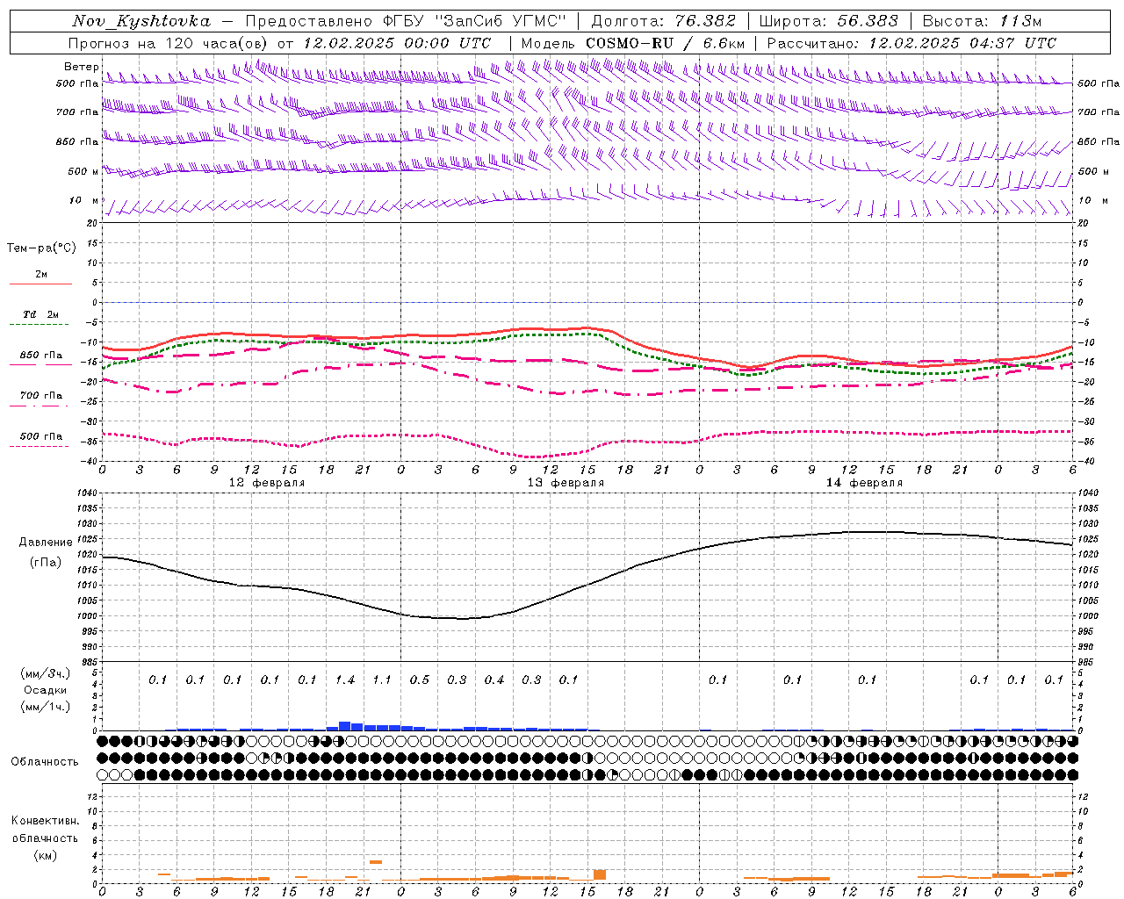This screenshot has height=899, width=1124.
Task: Click the '14 февраля' date label
Action: [x=864, y=483]
